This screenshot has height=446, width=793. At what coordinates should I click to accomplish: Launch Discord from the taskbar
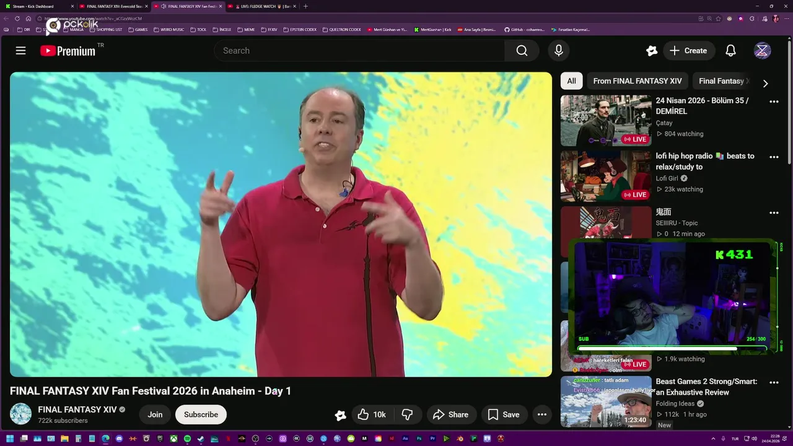point(119,439)
